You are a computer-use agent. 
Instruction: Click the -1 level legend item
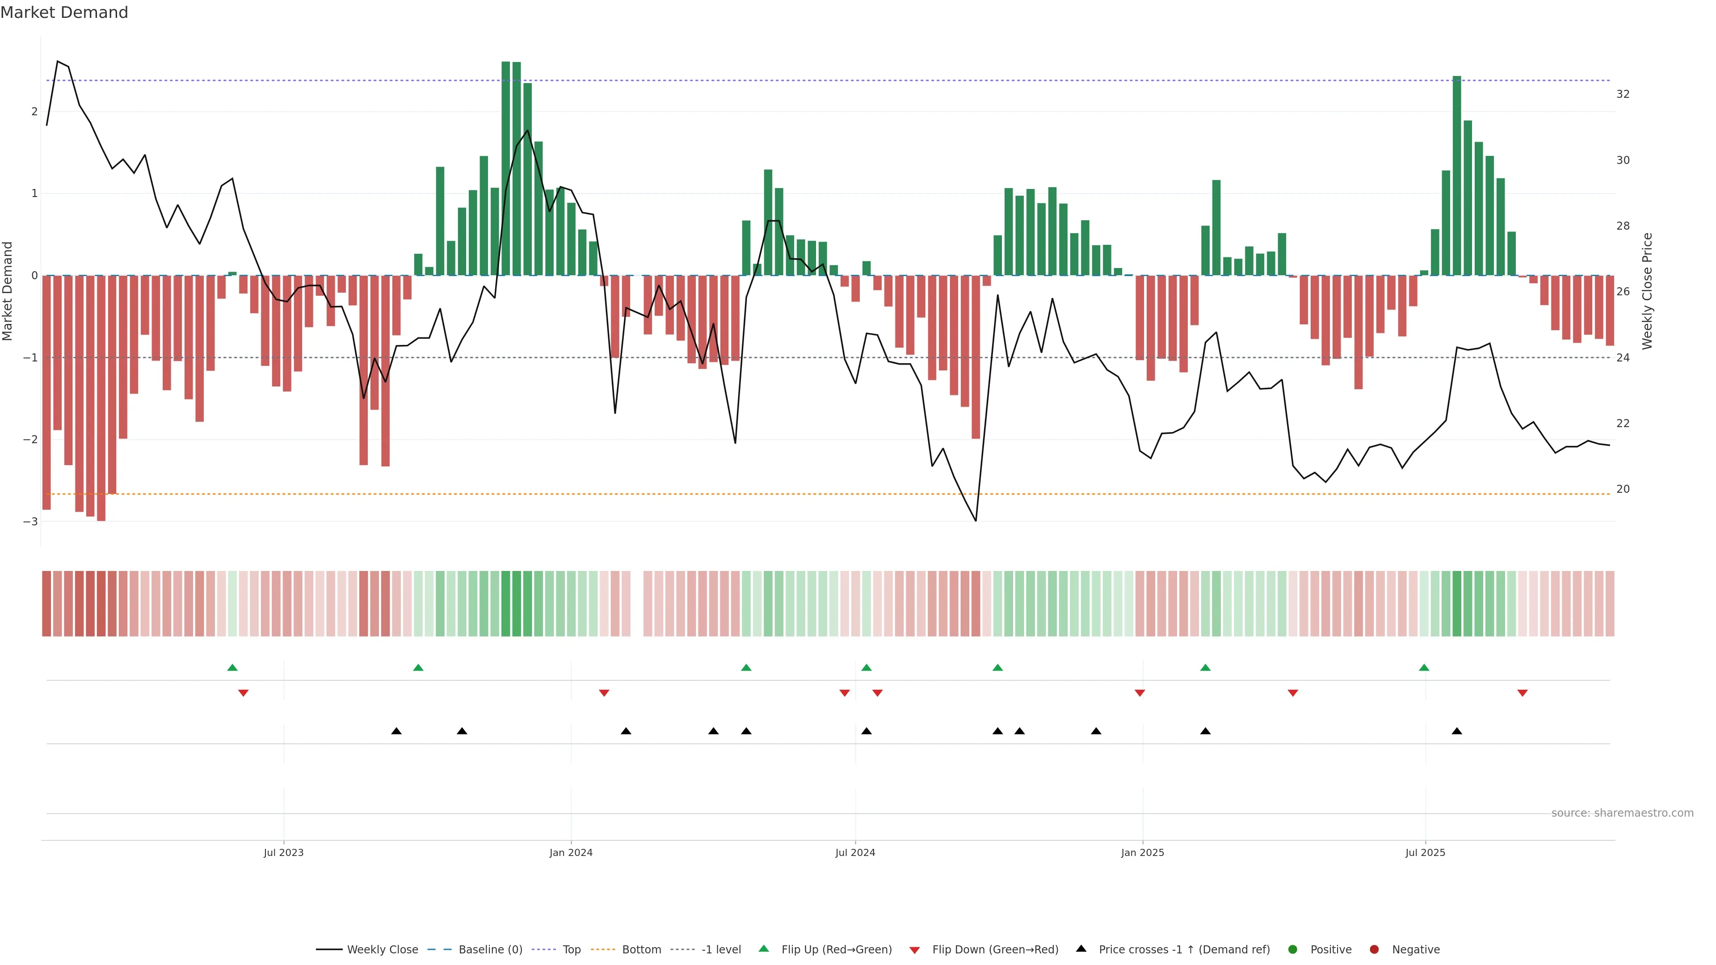[x=721, y=950]
